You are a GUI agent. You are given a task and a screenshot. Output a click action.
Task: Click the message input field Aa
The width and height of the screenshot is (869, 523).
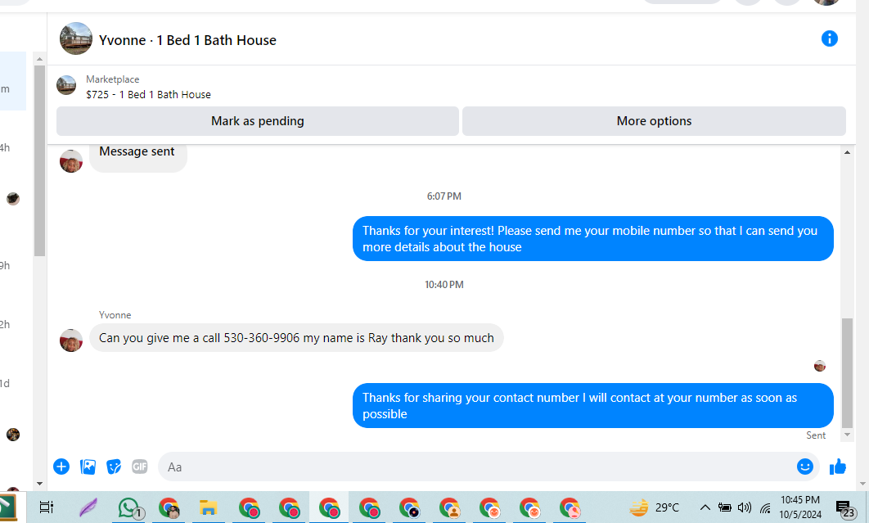(x=476, y=467)
